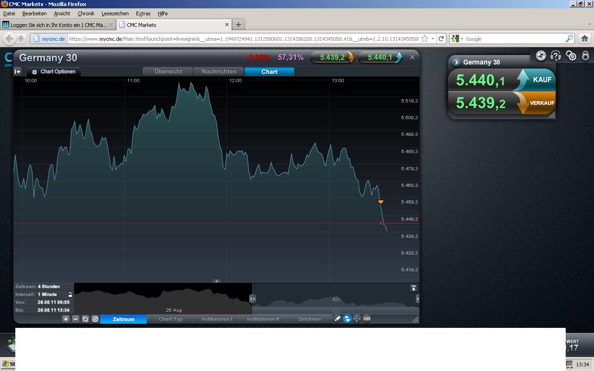This screenshot has width=594, height=371.
Task: Grab the left handle of the timeline range
Action: pyautogui.click(x=252, y=299)
